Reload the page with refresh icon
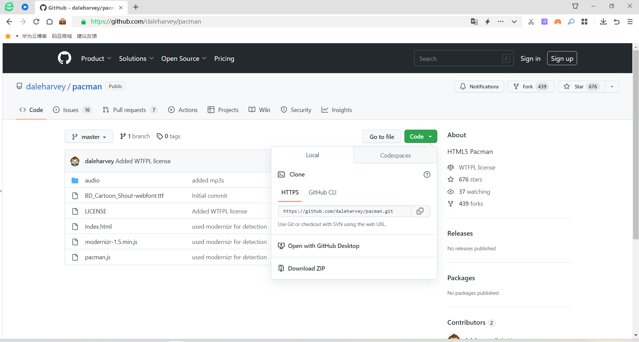The height and width of the screenshot is (342, 639). [36, 22]
